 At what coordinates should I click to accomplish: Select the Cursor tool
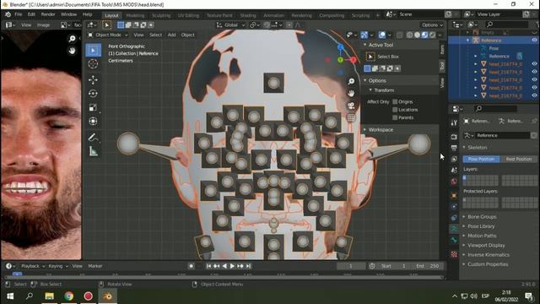point(93,64)
